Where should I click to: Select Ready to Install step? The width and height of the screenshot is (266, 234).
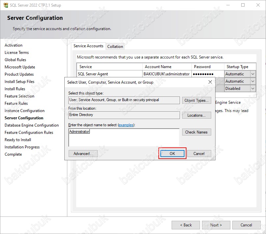(18, 140)
